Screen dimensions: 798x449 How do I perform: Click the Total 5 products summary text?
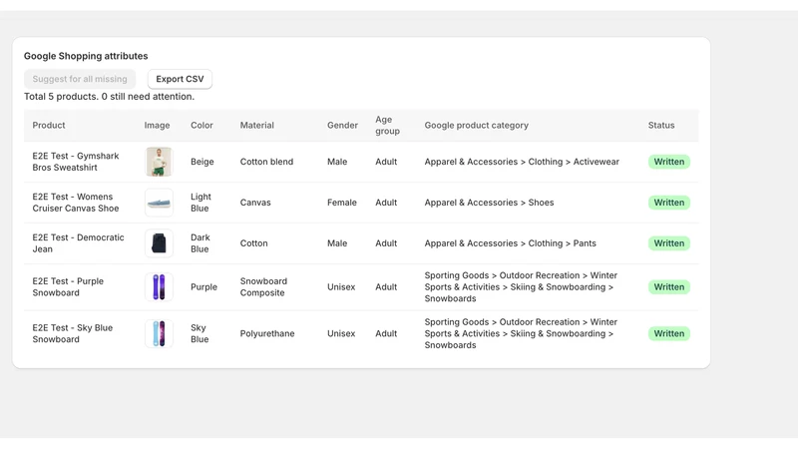(x=109, y=97)
